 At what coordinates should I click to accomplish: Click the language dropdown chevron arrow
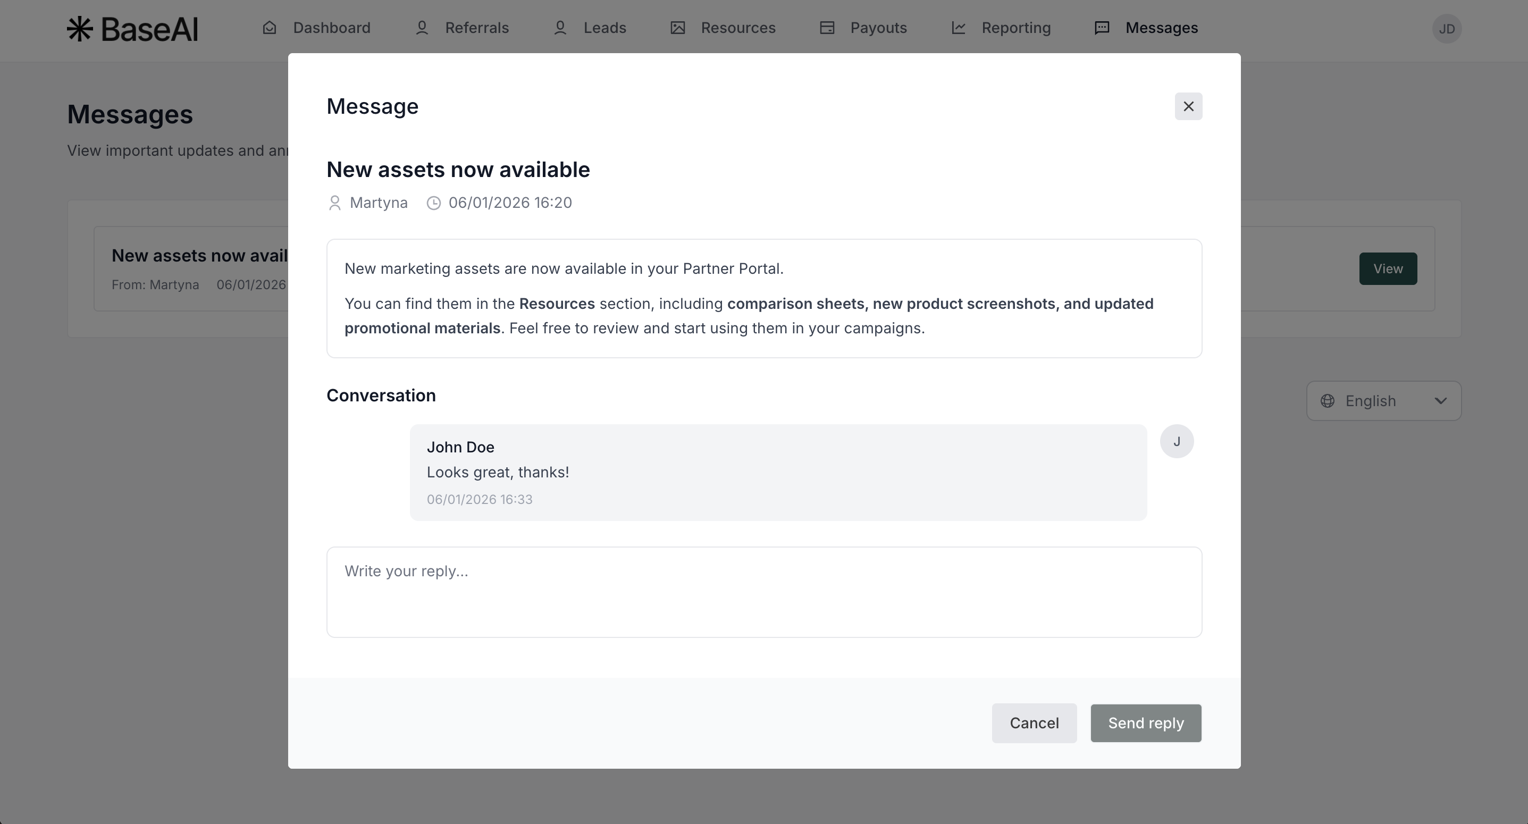(1440, 401)
